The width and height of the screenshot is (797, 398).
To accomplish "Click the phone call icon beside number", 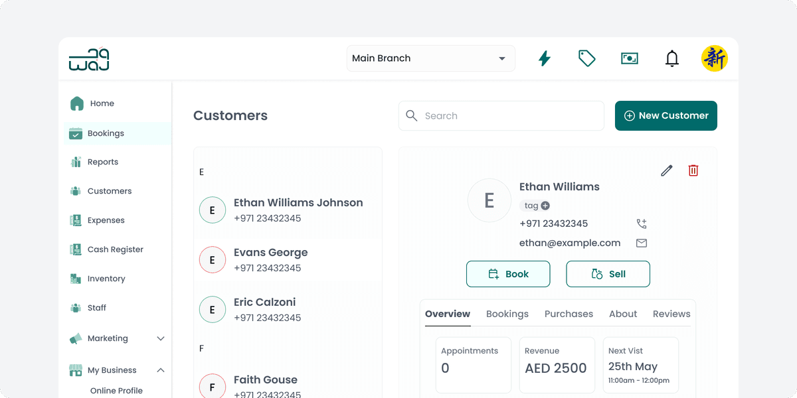I will point(641,224).
